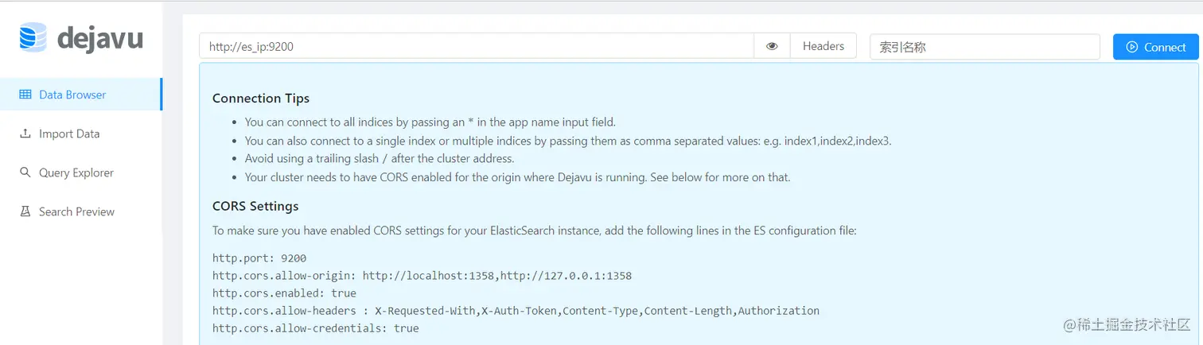The image size is (1203, 345).
Task: Click the dejavu brand name text
Action: [x=100, y=38]
